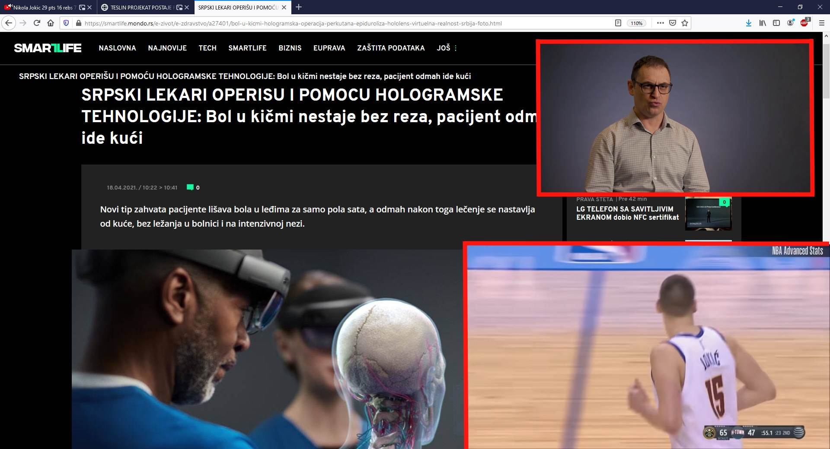Viewport: 830px width, 449px height.
Task: Enter reader view for the article
Action: coord(618,23)
